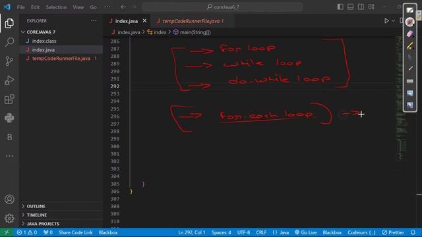The height and width of the screenshot is (237, 422).
Task: Select the yellow highlighter annotation tool
Action: (409, 45)
